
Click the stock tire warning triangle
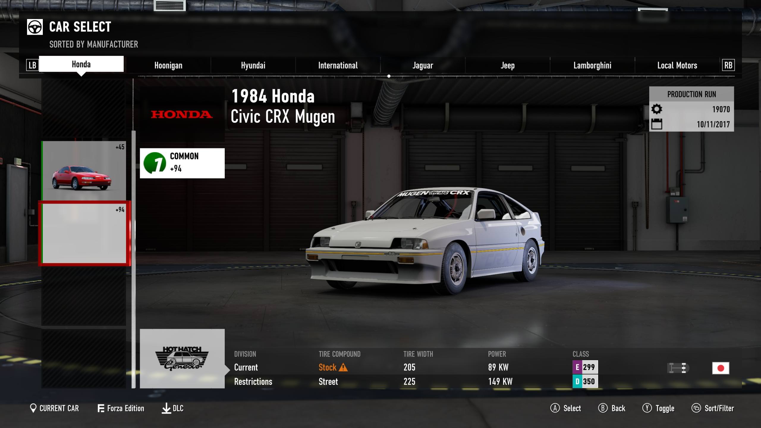coord(343,367)
